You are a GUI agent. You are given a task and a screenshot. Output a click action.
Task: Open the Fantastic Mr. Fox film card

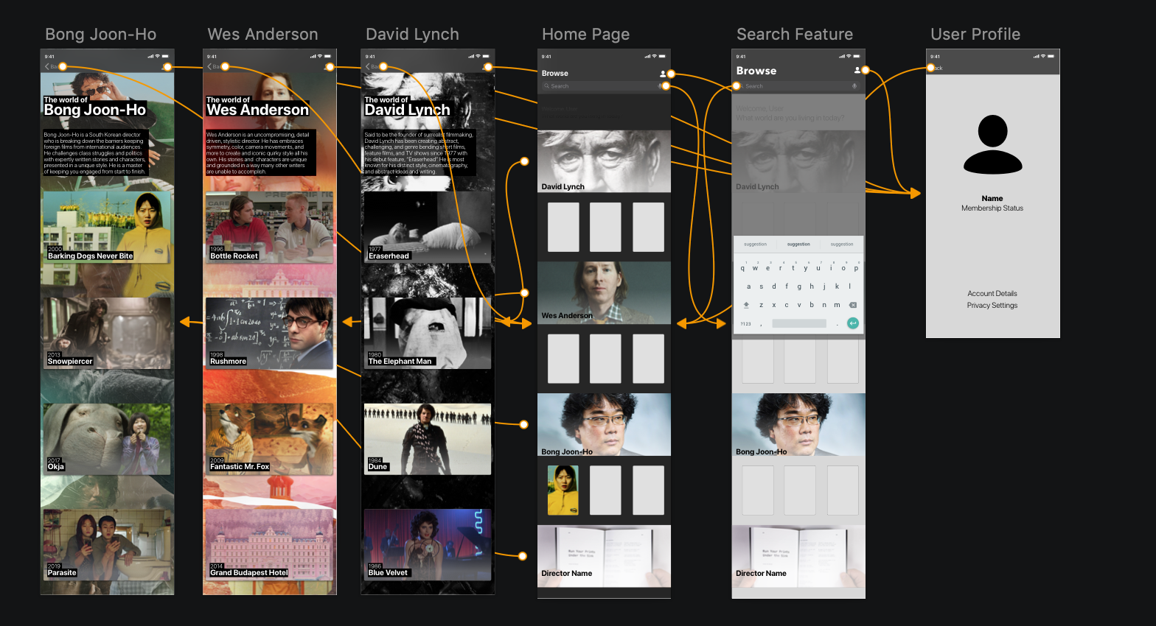tap(269, 438)
